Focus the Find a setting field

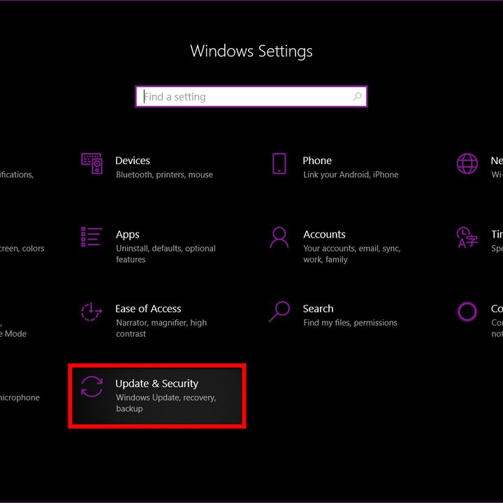tap(251, 96)
